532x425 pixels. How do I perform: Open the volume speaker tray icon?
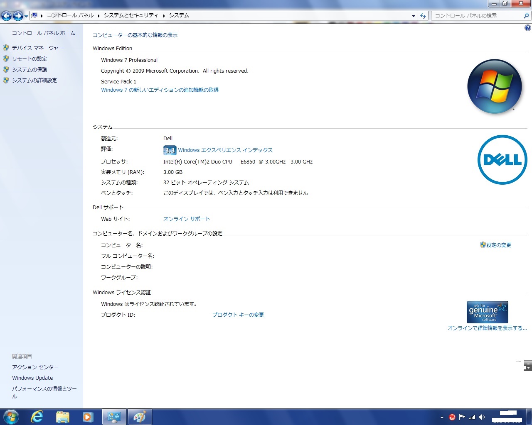click(x=482, y=417)
